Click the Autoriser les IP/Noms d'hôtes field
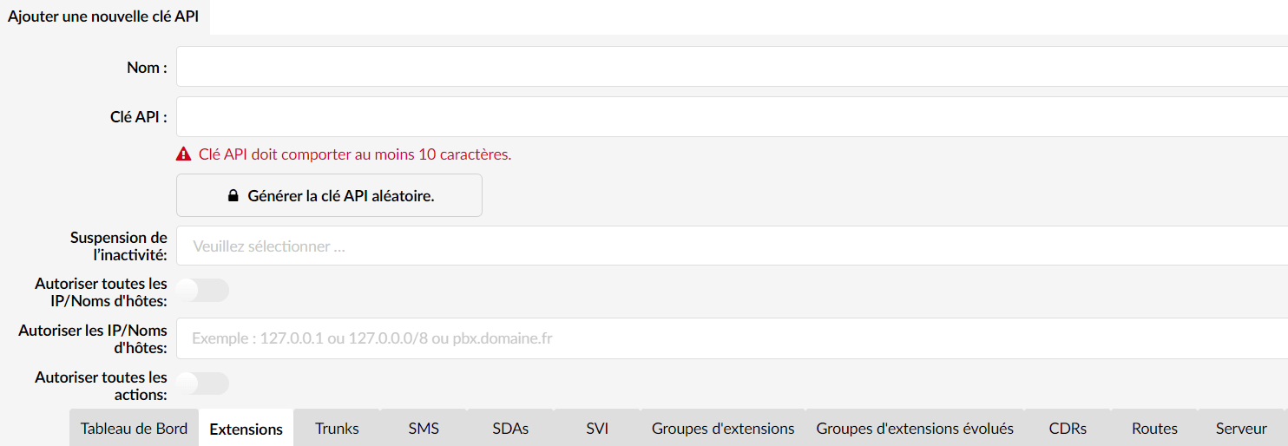Viewport: 1288px width, 446px height. coord(732,338)
